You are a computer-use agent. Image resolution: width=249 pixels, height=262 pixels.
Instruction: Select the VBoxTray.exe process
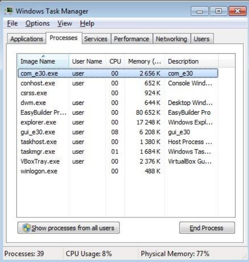[118, 161]
